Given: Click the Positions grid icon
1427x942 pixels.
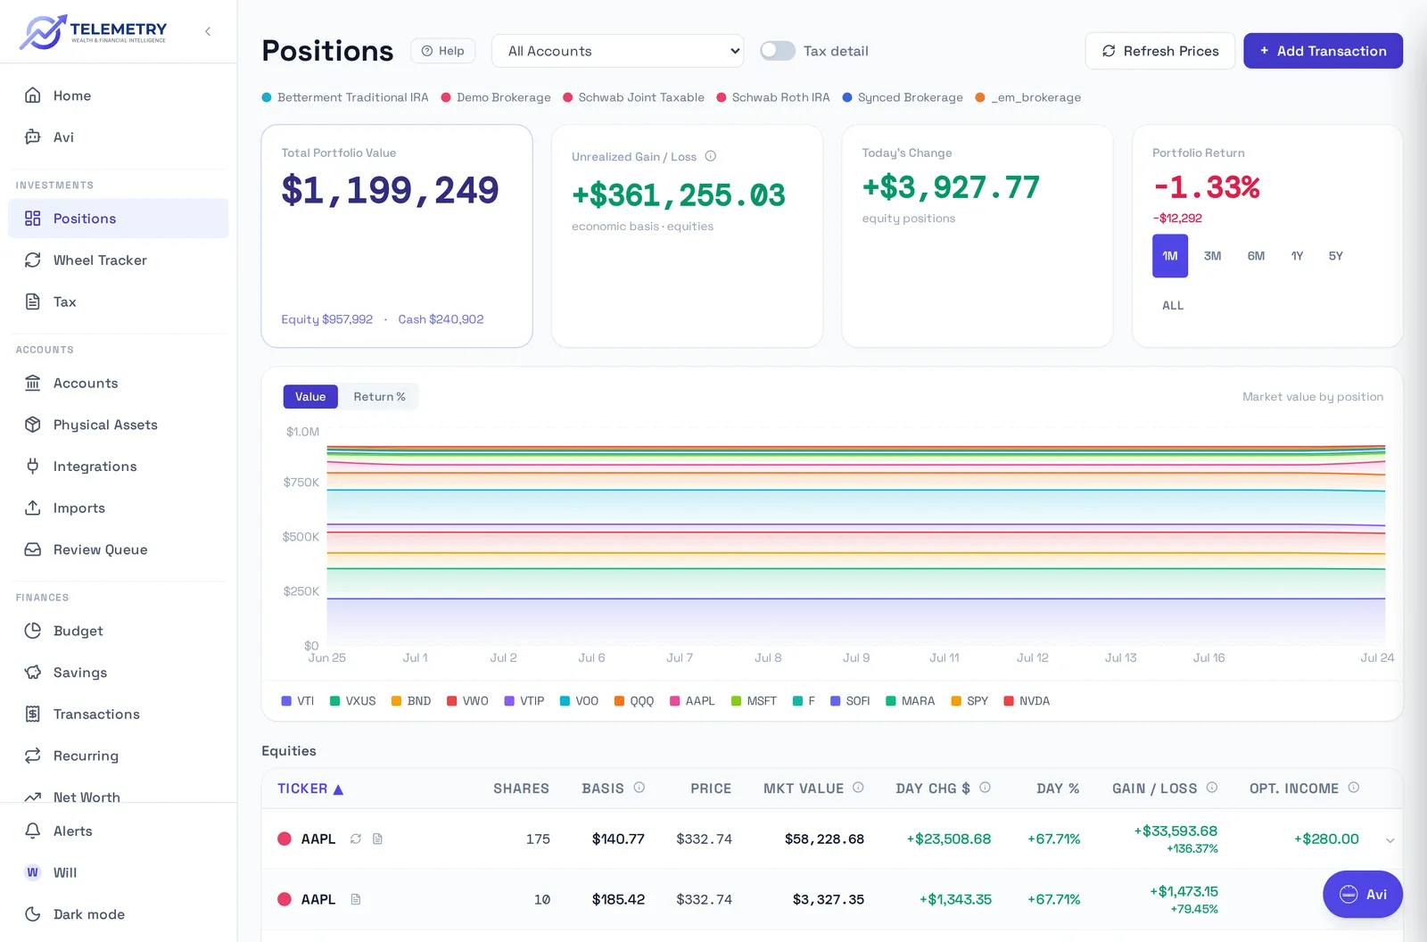Looking at the screenshot, I should (33, 219).
